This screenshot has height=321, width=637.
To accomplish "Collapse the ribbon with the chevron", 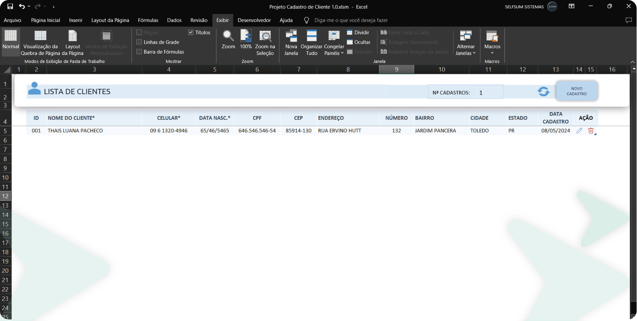I will pos(632,62).
